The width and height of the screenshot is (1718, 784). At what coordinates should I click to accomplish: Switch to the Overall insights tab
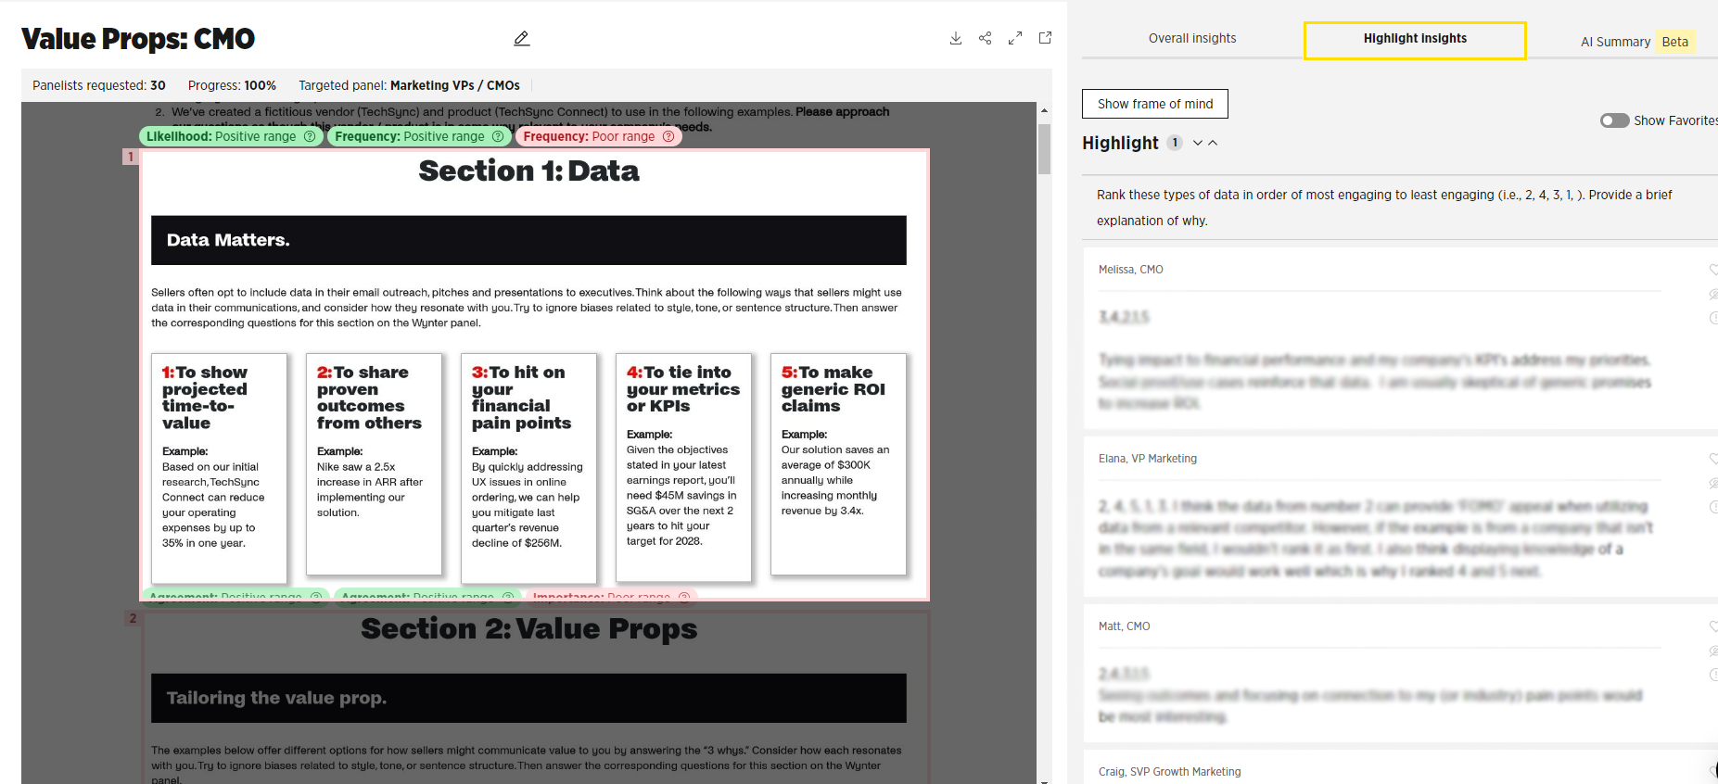[1192, 39]
